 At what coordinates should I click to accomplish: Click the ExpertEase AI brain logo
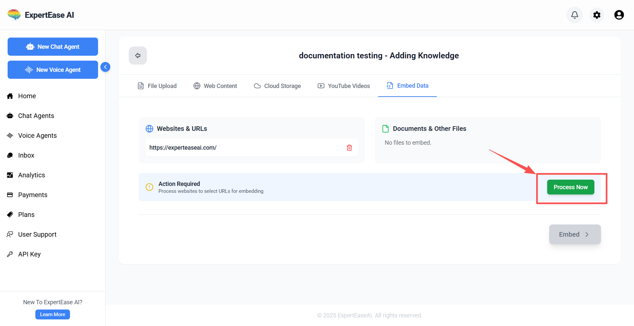coord(14,15)
